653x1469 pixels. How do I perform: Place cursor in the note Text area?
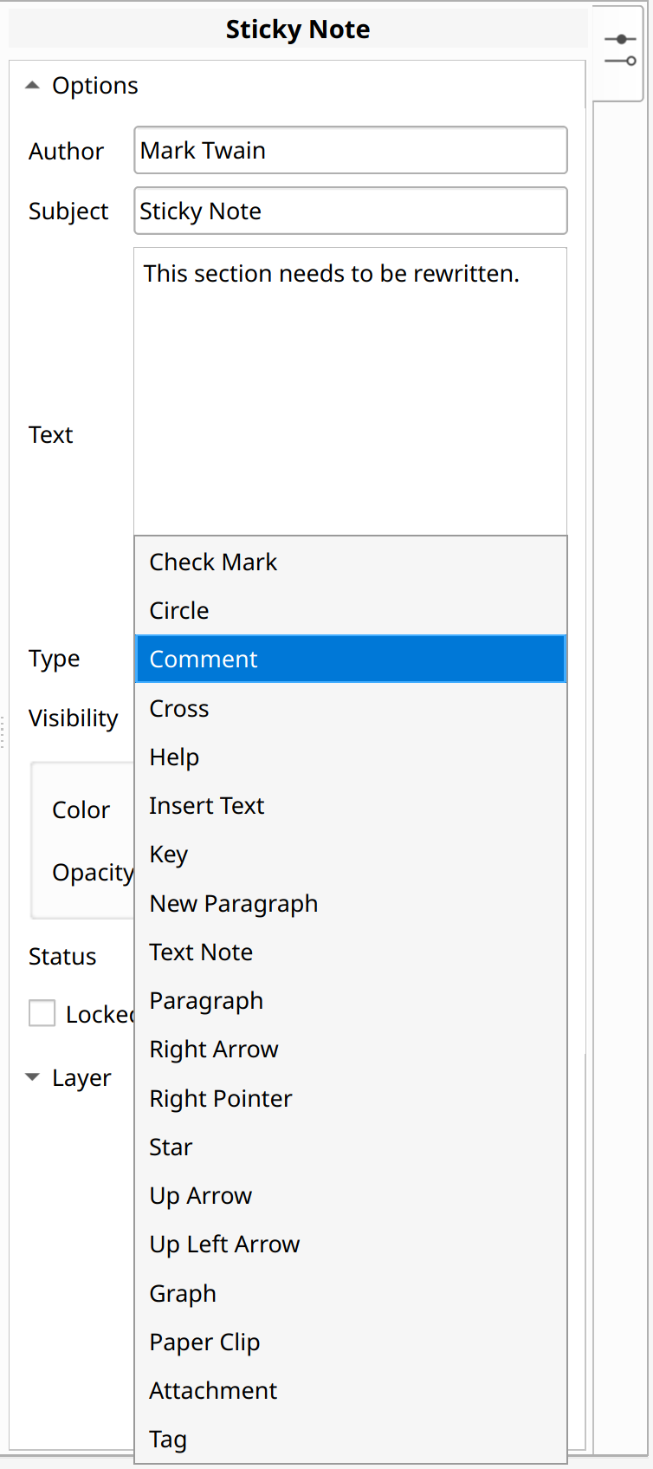coord(350,390)
